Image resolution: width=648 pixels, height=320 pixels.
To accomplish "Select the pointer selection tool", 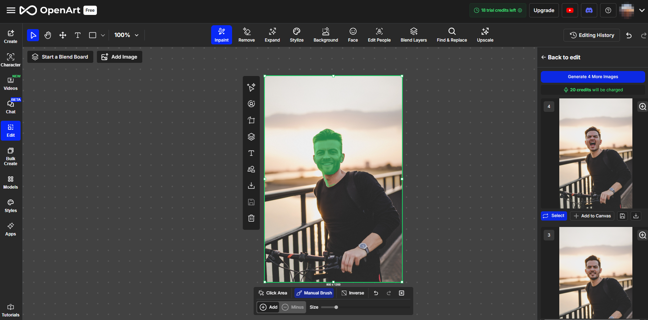I will click(33, 35).
